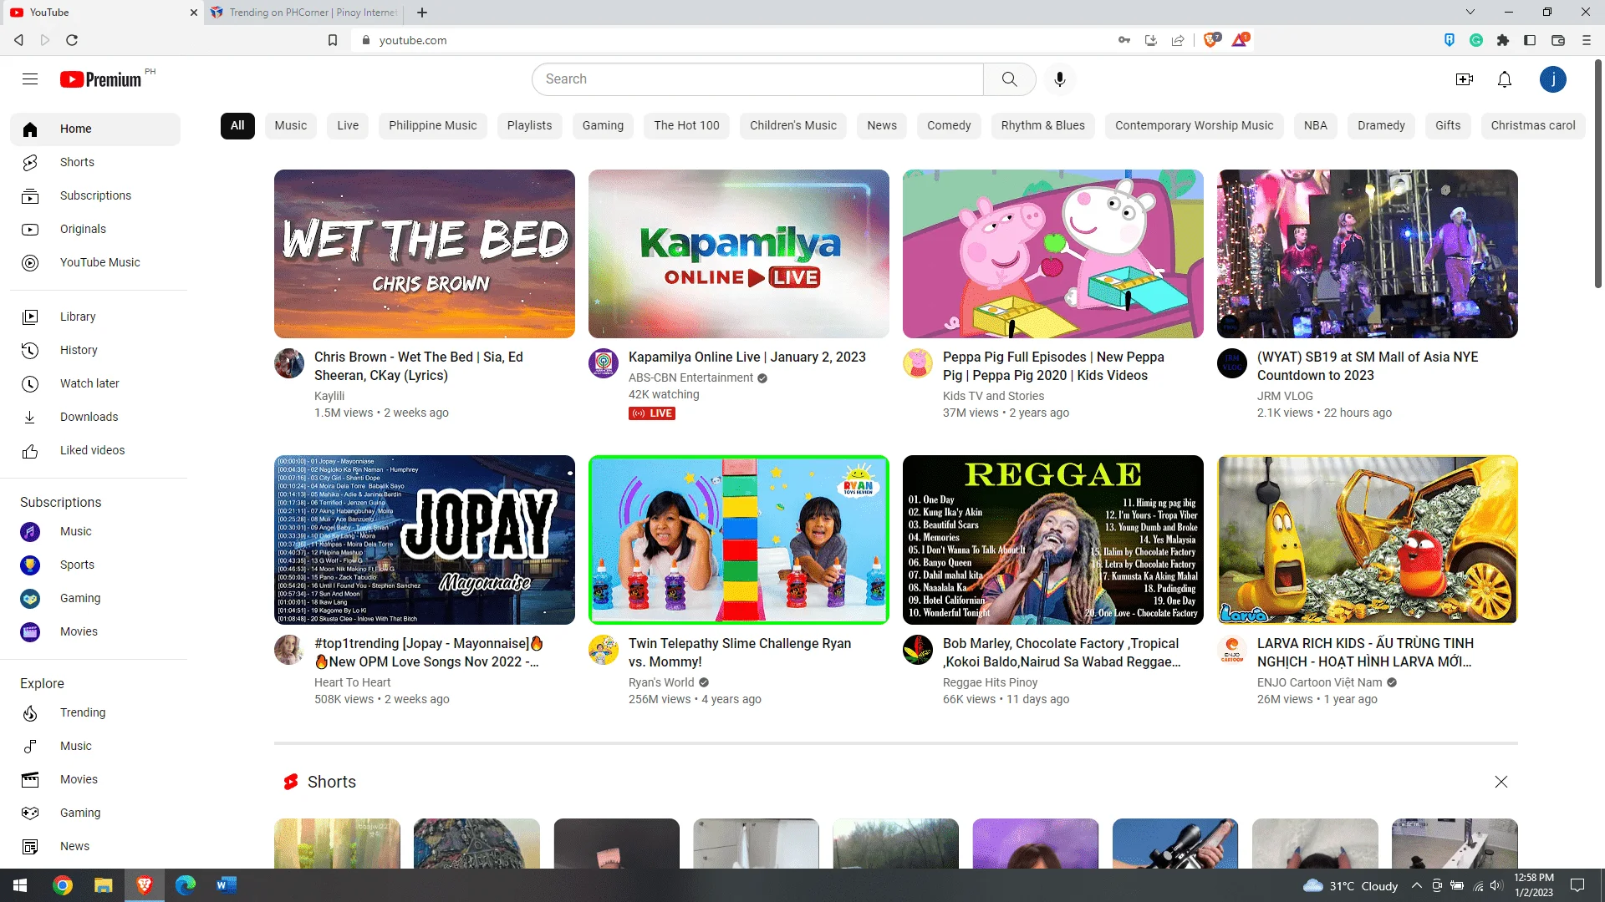Image resolution: width=1605 pixels, height=902 pixels.
Task: Open SB19 NYE Countdown thumbnail
Action: [1367, 254]
